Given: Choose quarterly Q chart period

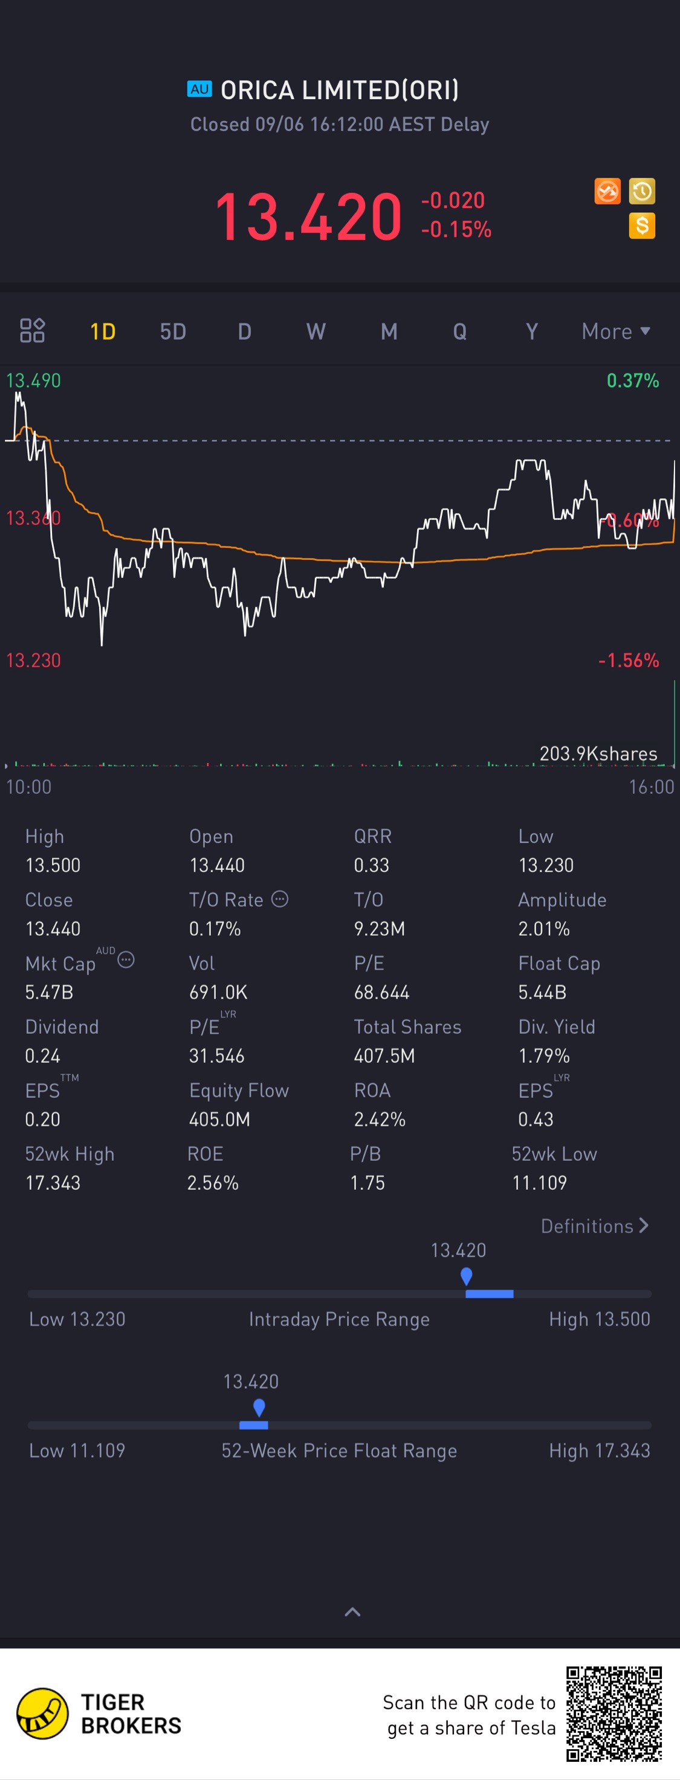Looking at the screenshot, I should pos(459,332).
